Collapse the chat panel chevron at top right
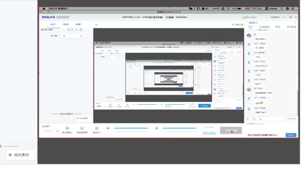301x169 pixels. coord(295,23)
